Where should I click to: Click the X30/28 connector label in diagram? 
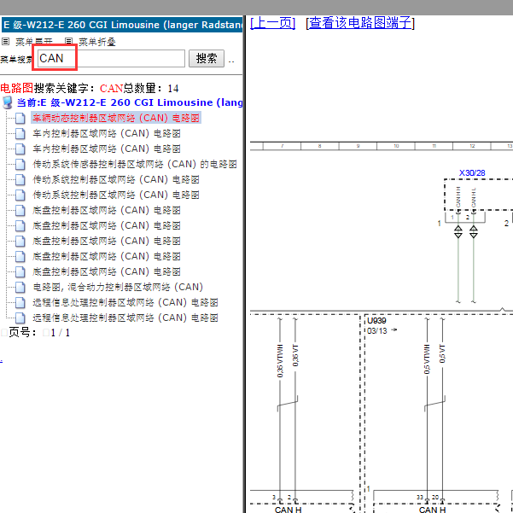pyautogui.click(x=472, y=172)
